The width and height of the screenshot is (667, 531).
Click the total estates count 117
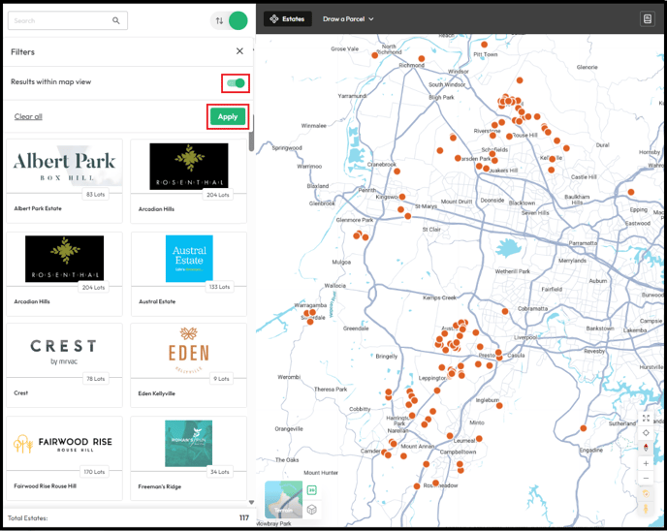point(243,517)
